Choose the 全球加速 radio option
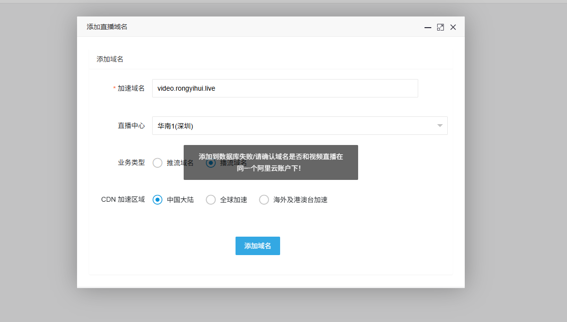The image size is (567, 322). (211, 200)
